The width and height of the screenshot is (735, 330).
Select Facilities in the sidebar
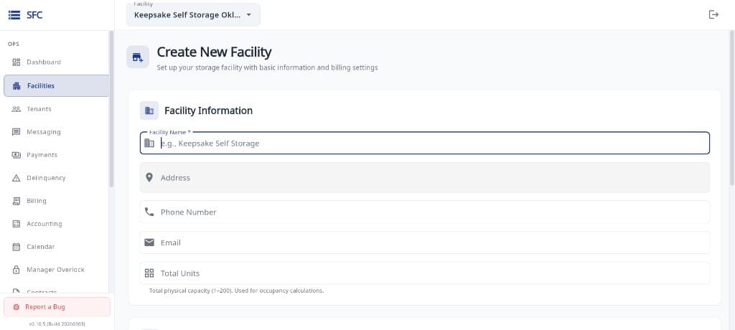pos(56,86)
